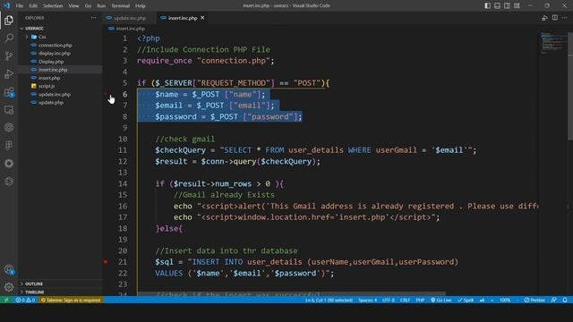This screenshot has width=573, height=322.
Task: Open update.inc.php in the explorer tree
Action: (x=55, y=95)
